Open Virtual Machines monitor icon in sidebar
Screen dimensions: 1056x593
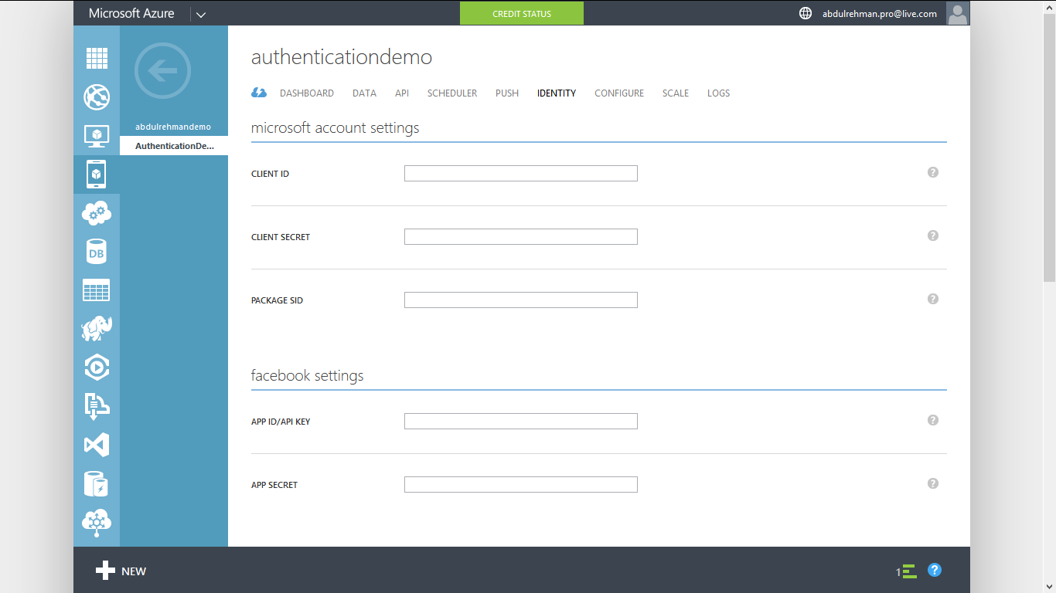(x=97, y=136)
